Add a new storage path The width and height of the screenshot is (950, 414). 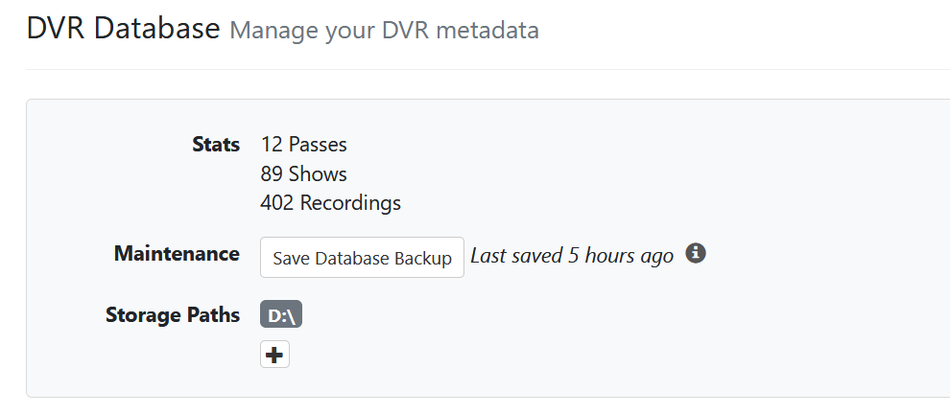274,356
